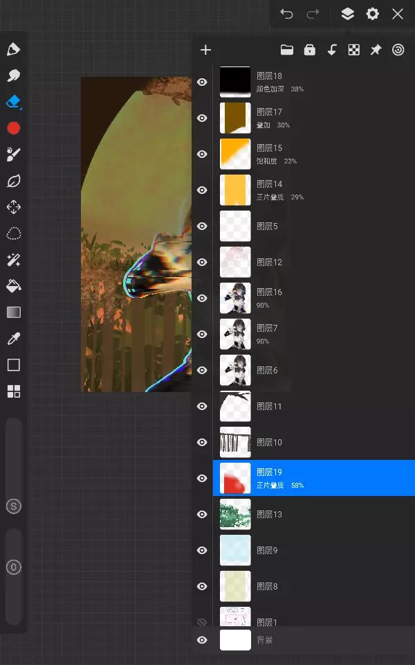
Task: Close the canvas with X
Action: point(398,14)
